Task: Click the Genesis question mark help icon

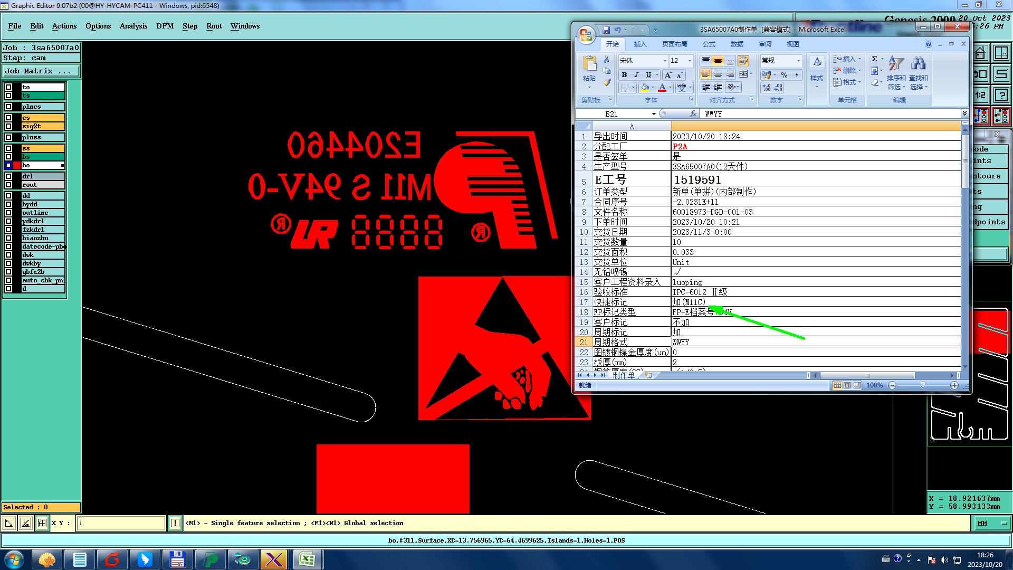Action: coord(1001,95)
